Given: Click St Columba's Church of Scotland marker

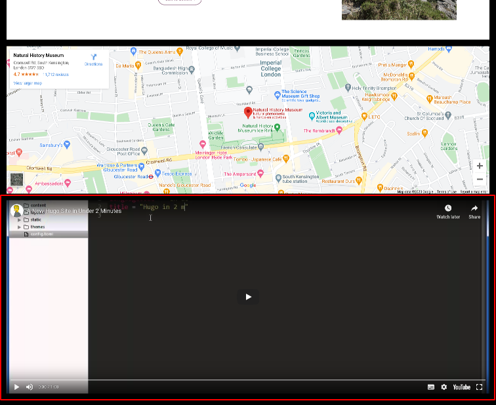Looking at the screenshot, I should (448, 115).
